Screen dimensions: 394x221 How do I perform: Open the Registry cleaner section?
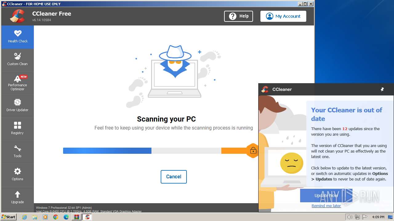18,129
